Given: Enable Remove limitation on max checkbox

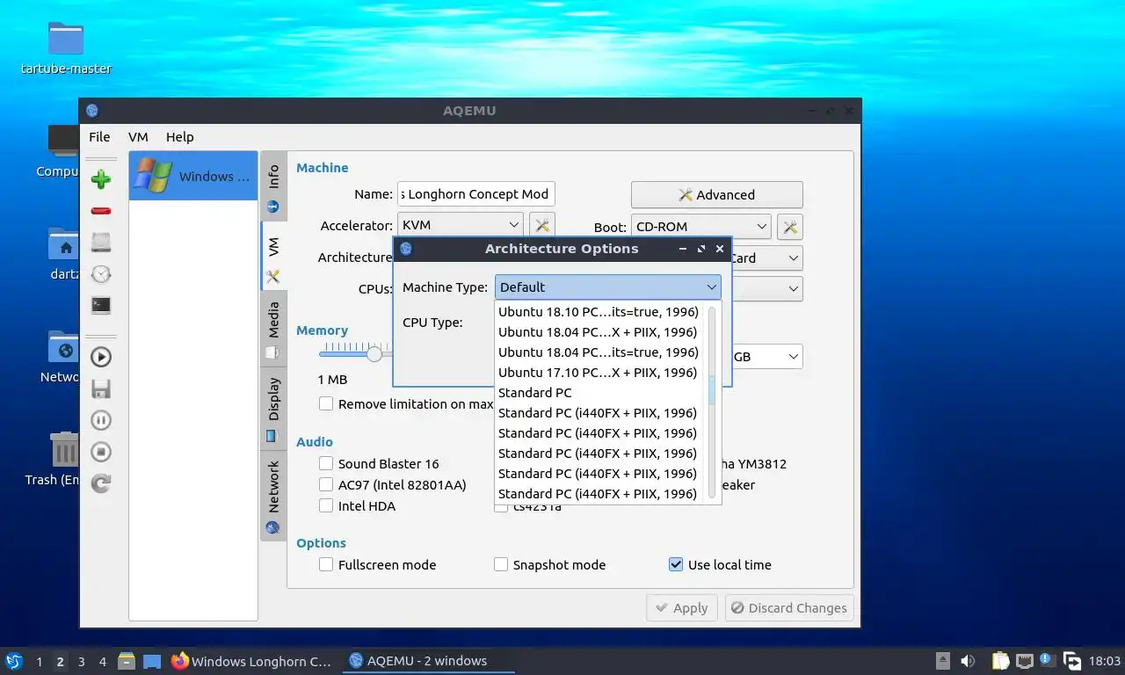Looking at the screenshot, I should [x=326, y=404].
